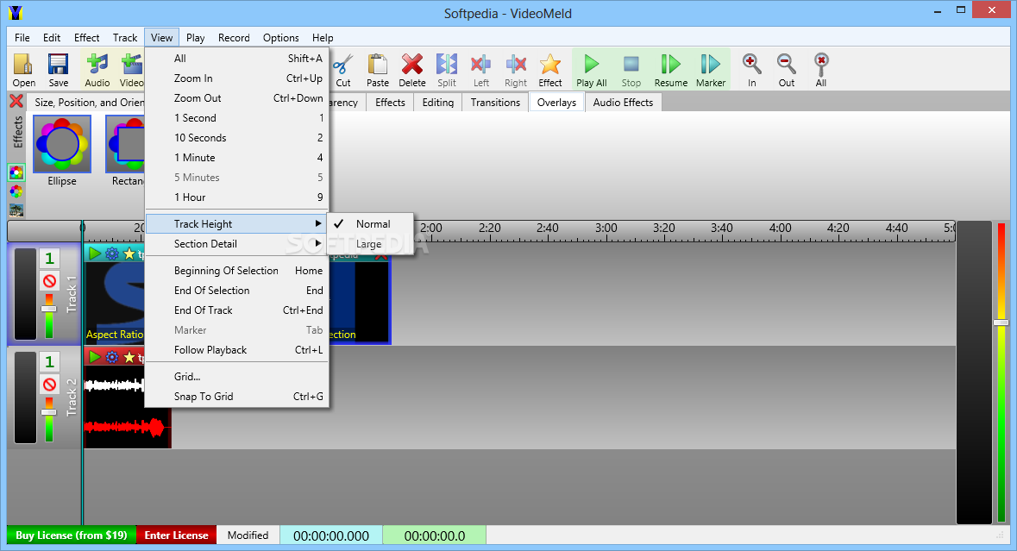Play the Track 1 clip via green arrow
The height and width of the screenshot is (551, 1017).
95,254
